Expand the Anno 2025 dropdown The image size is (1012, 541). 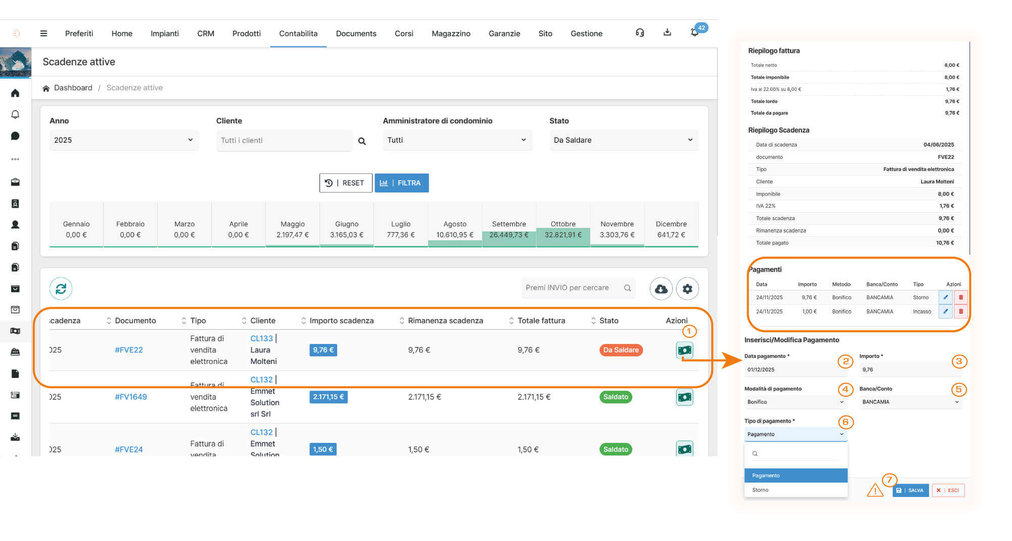click(123, 140)
